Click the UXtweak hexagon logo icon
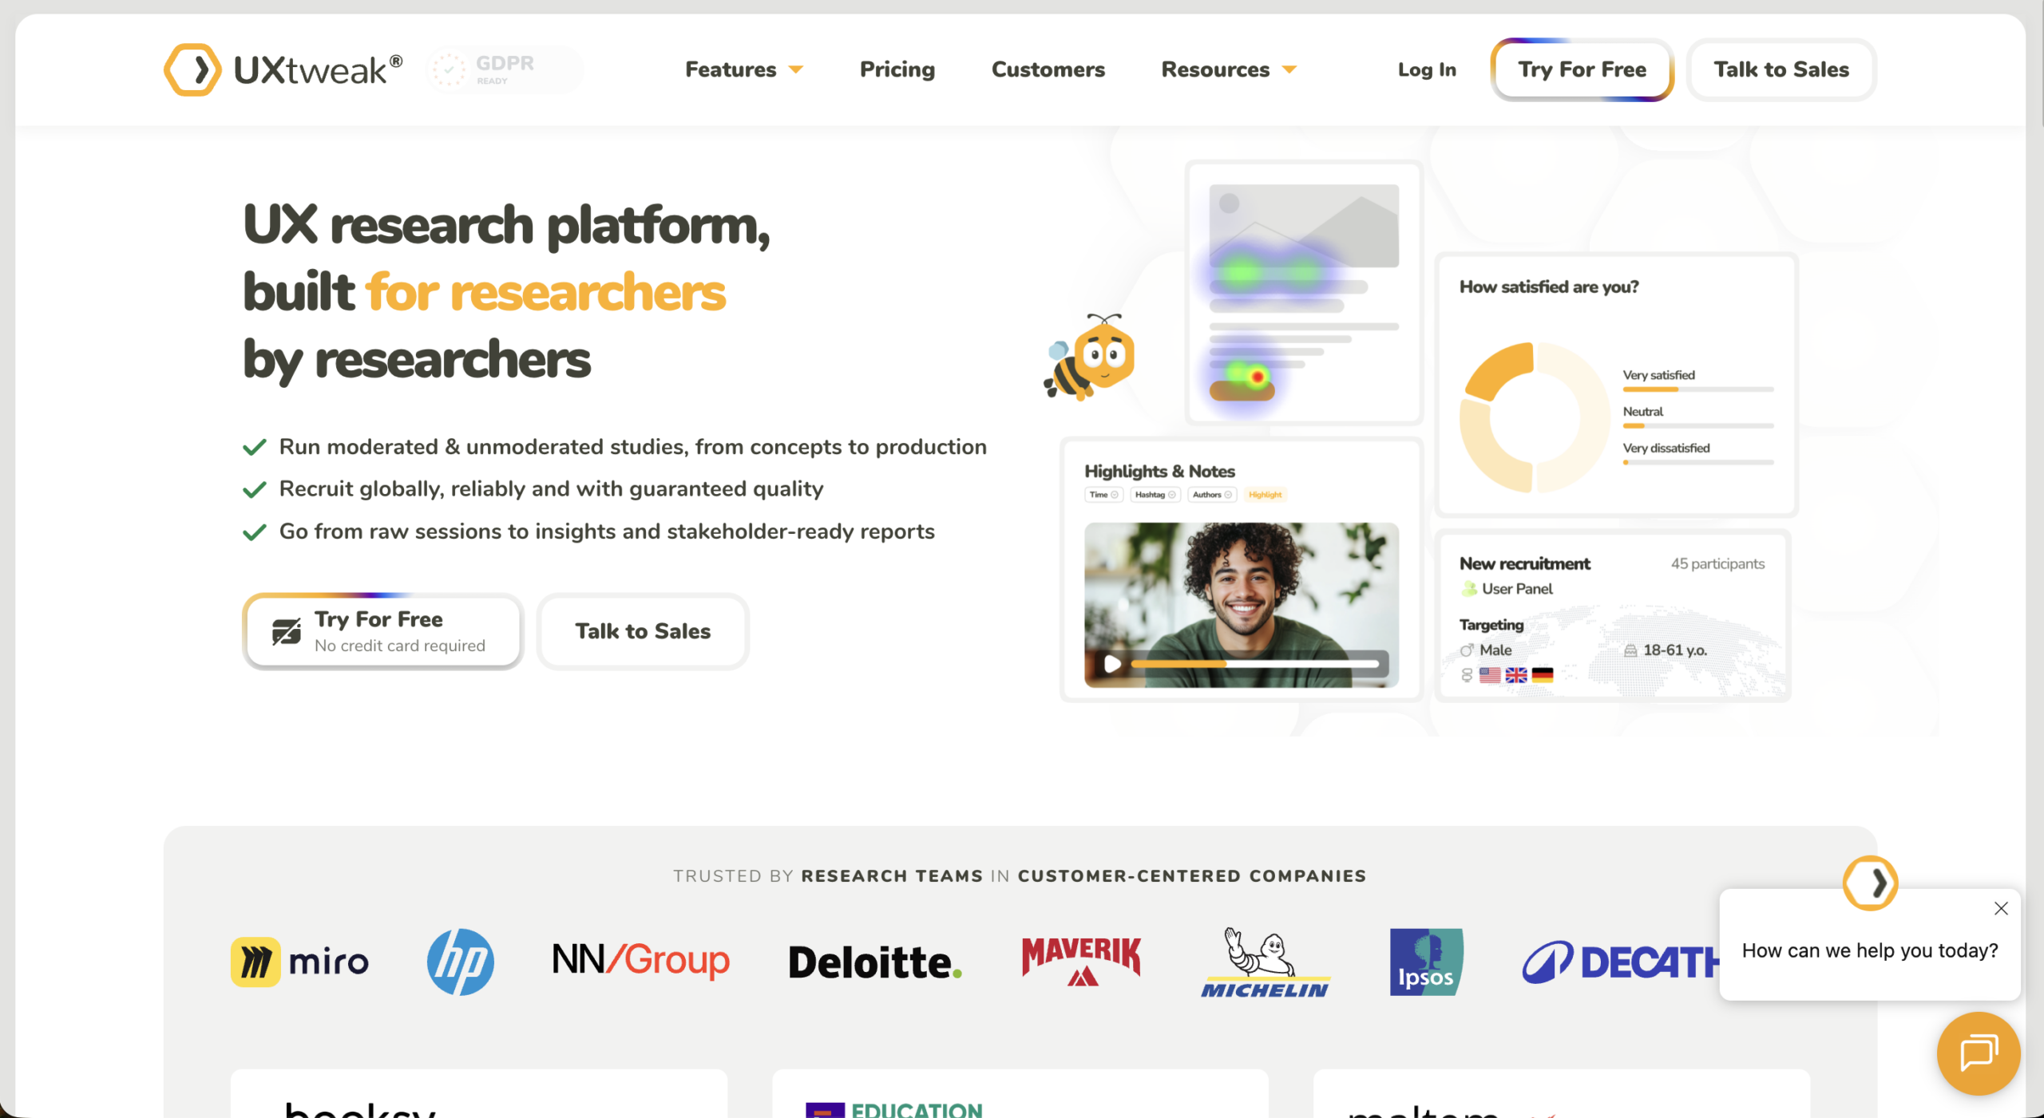Image resolution: width=2044 pixels, height=1118 pixels. (x=192, y=69)
